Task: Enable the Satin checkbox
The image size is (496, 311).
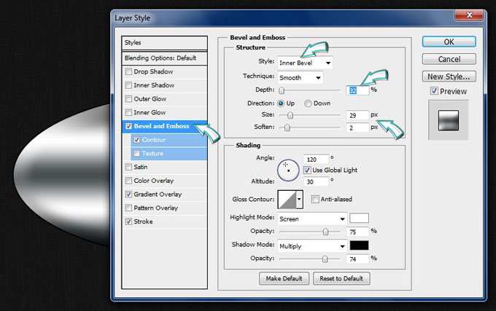Action: (x=128, y=167)
